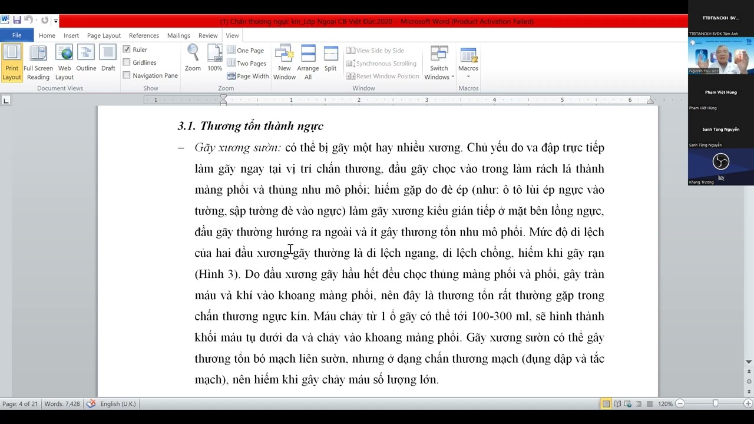754x424 pixels.
Task: Show One Page zoom
Action: point(246,51)
